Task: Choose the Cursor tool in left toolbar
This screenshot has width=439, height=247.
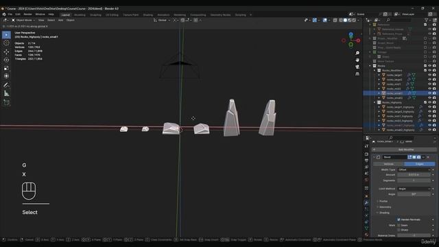Action: click(6, 43)
